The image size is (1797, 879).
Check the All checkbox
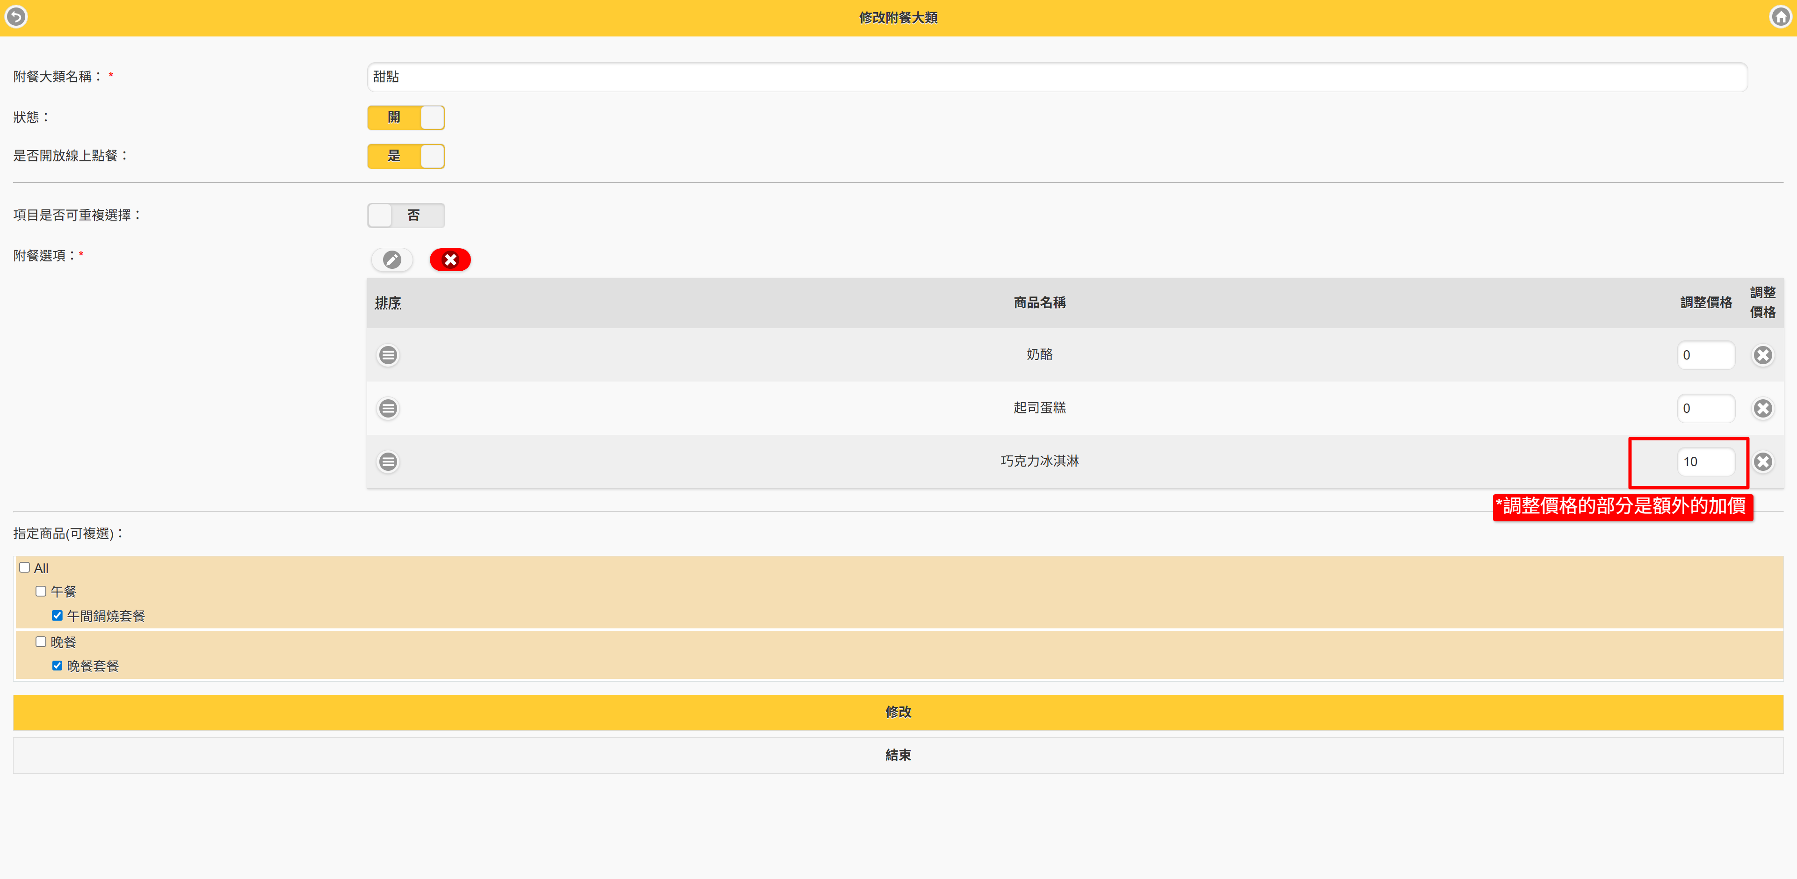coord(25,568)
